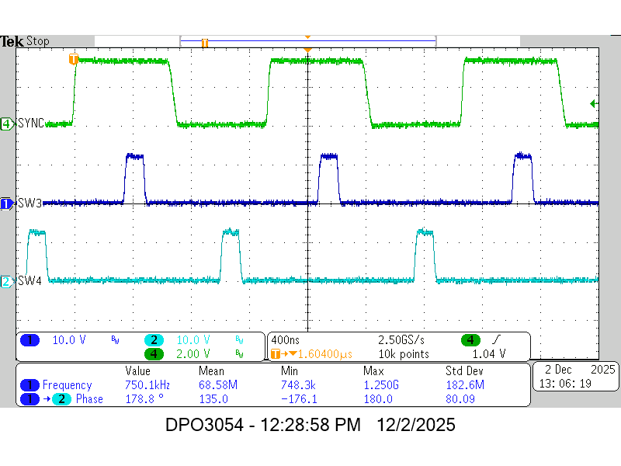Click the trigger position arrow above the graticule
The height and width of the screenshot is (466, 621).
[x=307, y=50]
